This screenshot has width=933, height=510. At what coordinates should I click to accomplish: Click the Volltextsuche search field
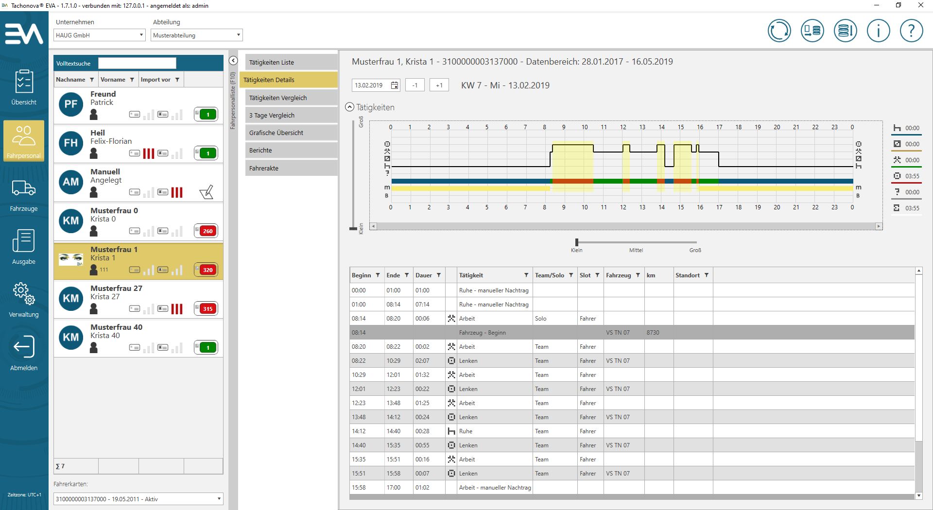[x=137, y=64]
